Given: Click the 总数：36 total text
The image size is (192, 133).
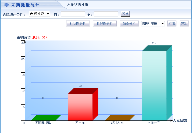Looking at the screenshot, I should [x=39, y=37].
